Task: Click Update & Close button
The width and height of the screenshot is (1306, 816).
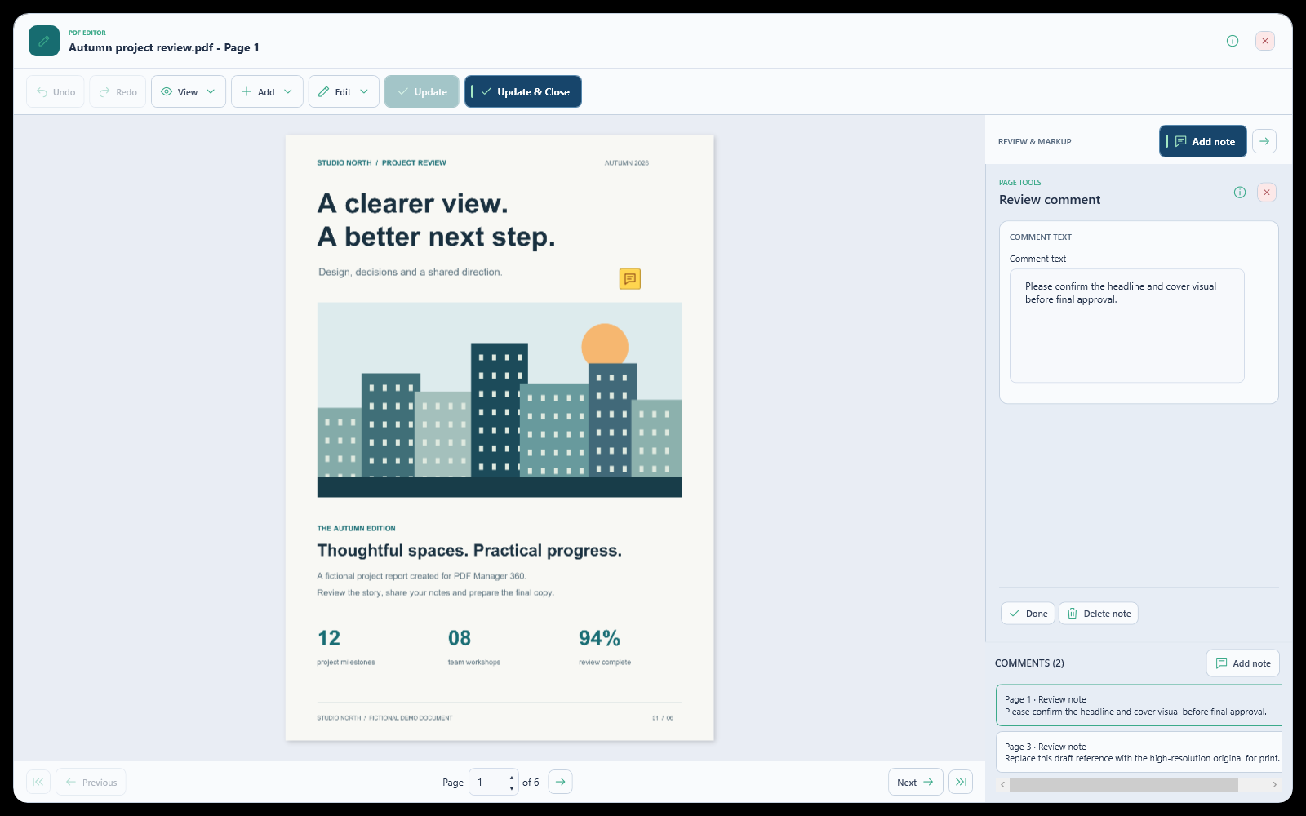Action: coord(523,92)
